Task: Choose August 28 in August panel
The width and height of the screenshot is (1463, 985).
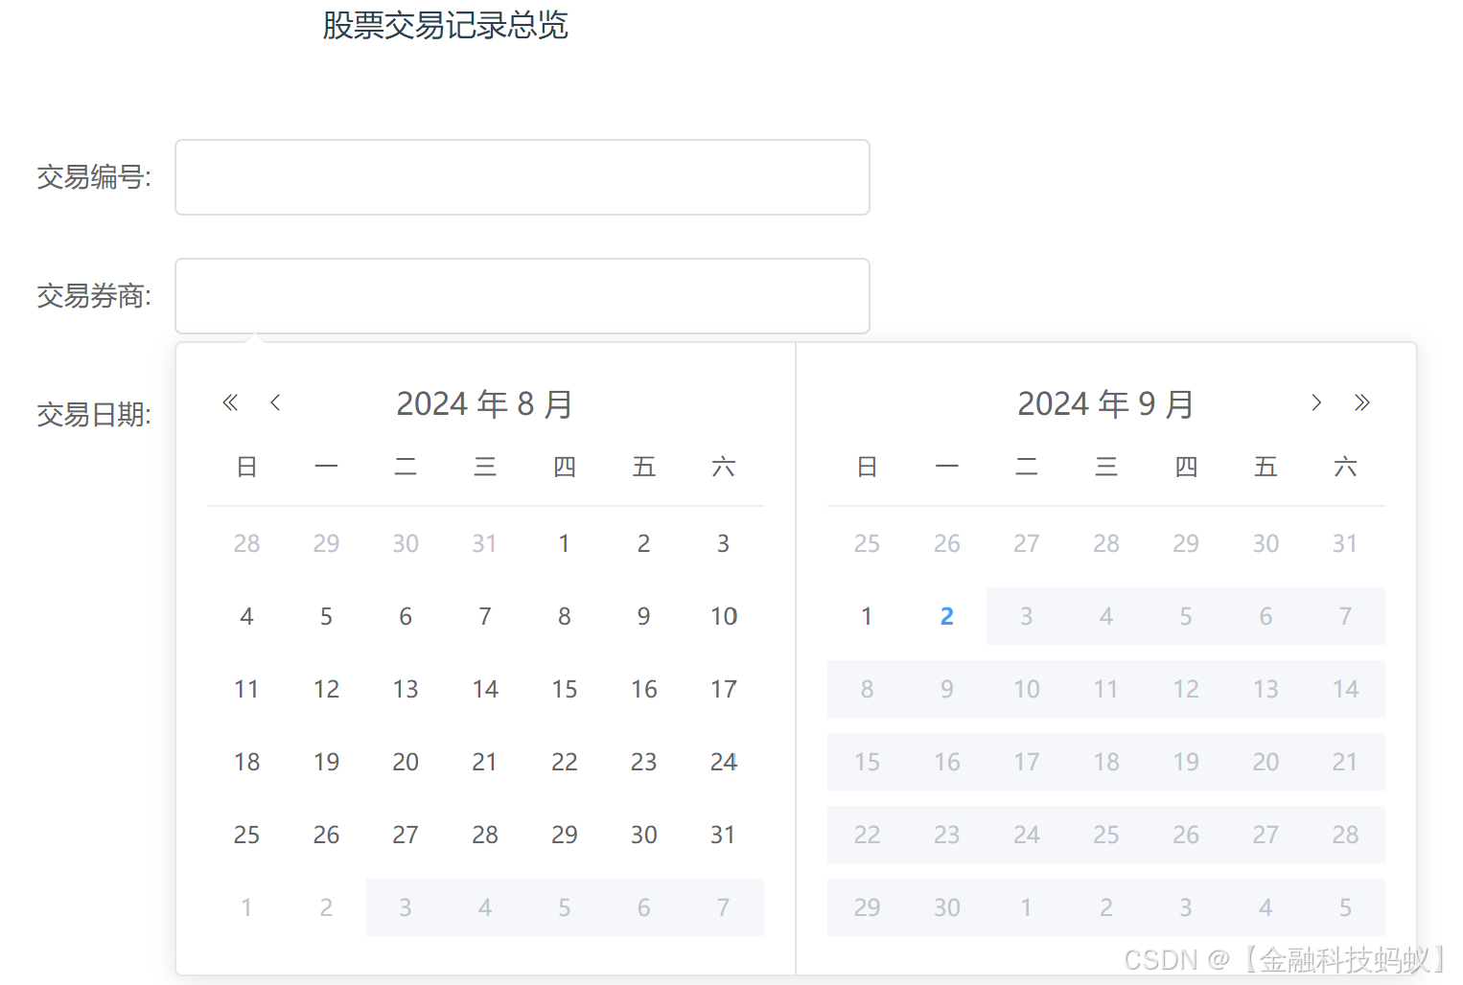Action: [x=485, y=835]
